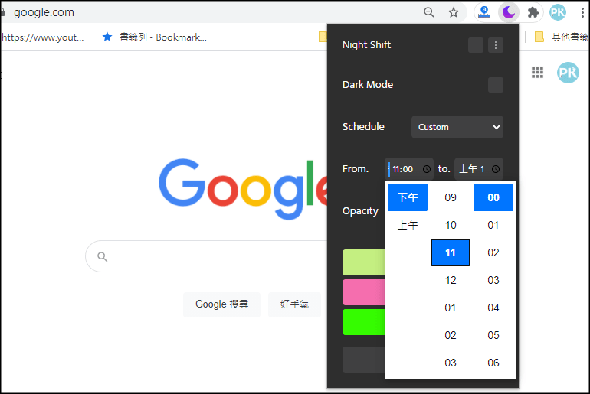Click the search magnifier icon in Google search box
590x394 pixels.
pyautogui.click(x=103, y=256)
